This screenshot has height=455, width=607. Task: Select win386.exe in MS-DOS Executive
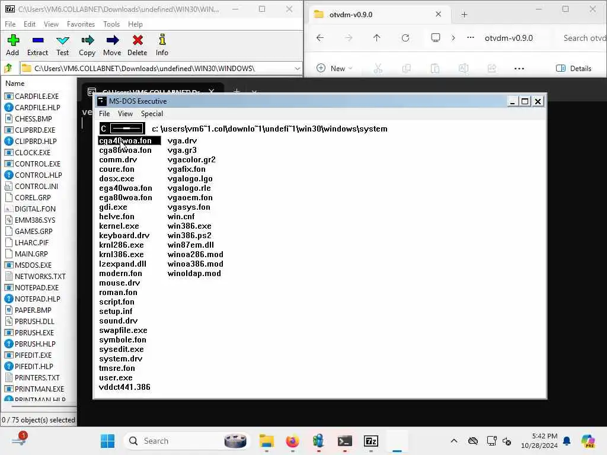[189, 226]
